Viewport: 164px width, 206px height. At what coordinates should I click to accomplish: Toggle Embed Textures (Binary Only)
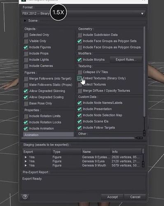[80, 78]
